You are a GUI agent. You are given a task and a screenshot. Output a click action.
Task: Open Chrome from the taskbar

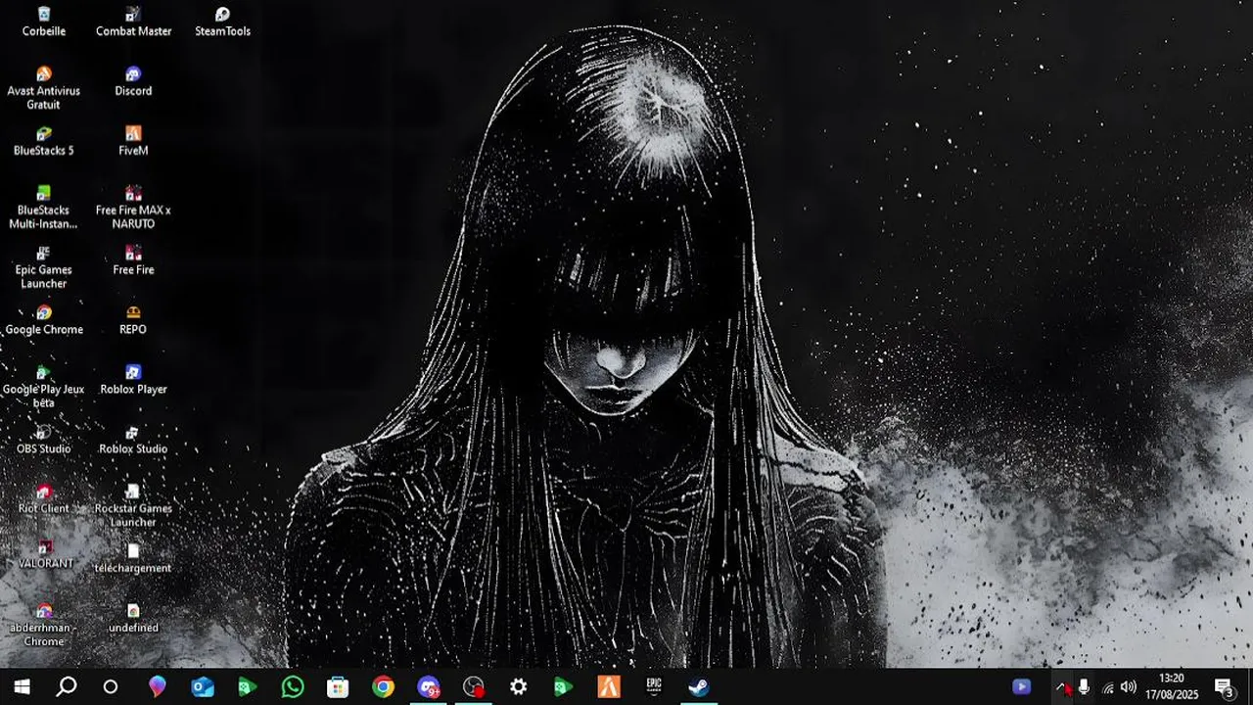[x=383, y=686]
